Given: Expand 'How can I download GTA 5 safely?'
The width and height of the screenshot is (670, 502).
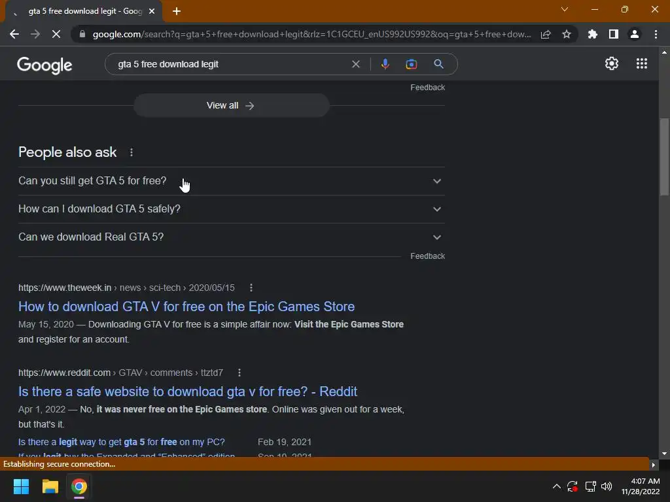Looking at the screenshot, I should pyautogui.click(x=231, y=209).
